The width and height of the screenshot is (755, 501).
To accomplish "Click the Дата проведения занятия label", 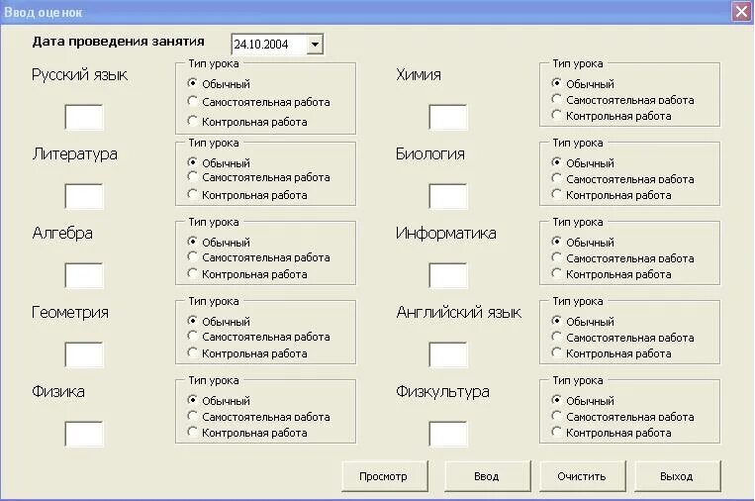I will coord(119,42).
